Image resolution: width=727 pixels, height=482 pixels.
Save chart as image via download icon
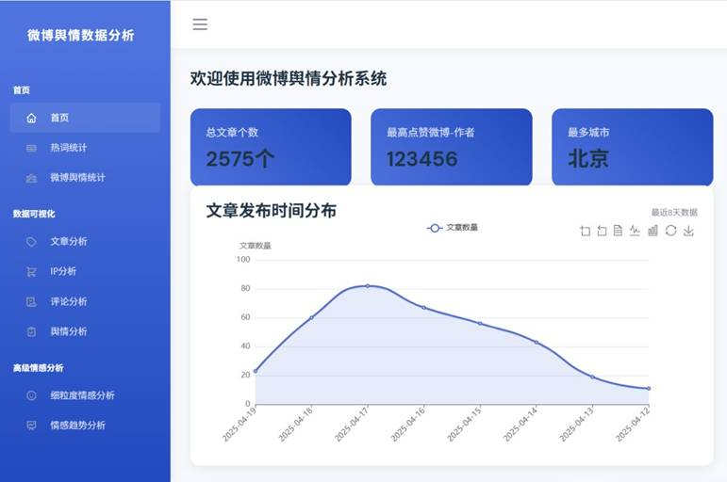coord(688,230)
